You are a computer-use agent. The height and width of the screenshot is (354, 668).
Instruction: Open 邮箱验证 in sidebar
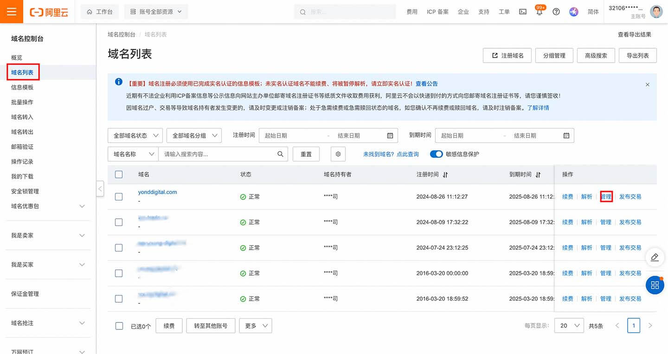pyautogui.click(x=22, y=147)
